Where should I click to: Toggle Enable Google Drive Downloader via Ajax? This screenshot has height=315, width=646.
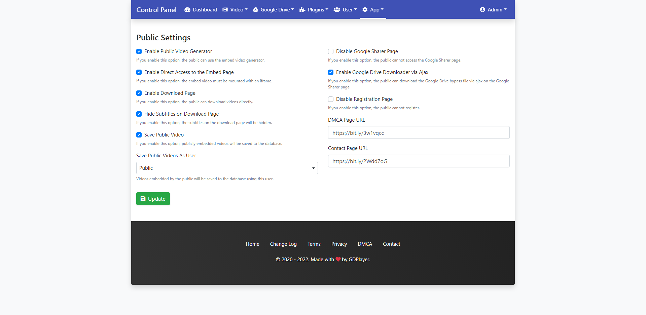click(331, 72)
